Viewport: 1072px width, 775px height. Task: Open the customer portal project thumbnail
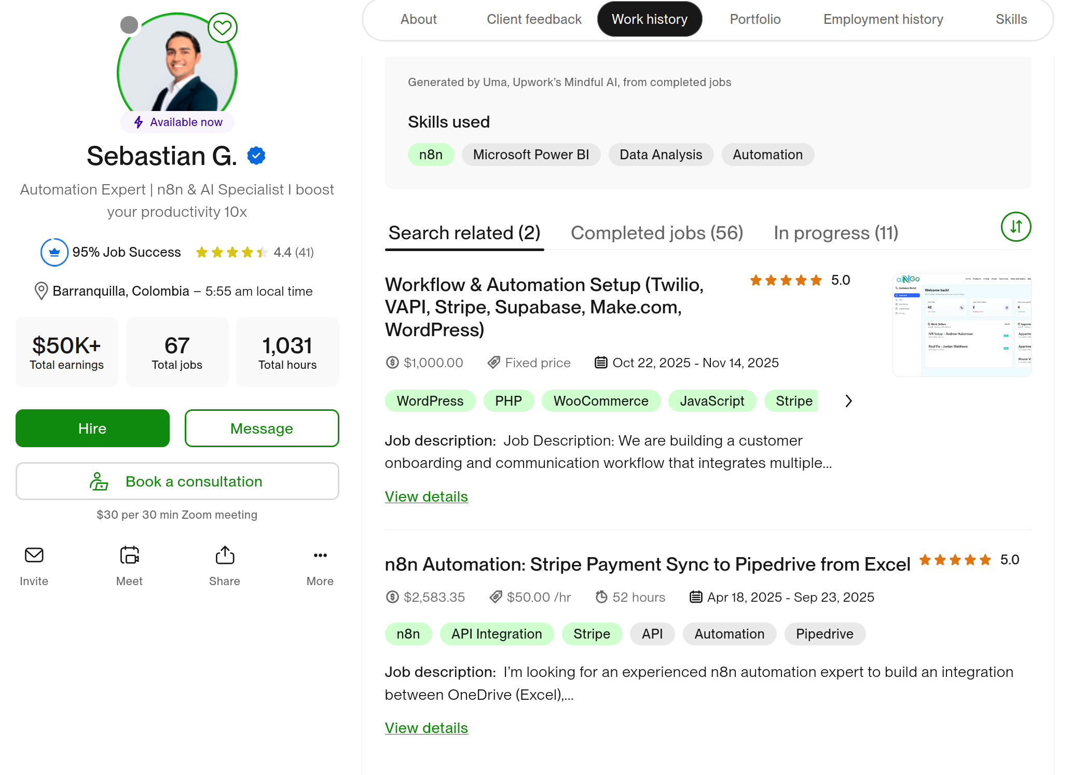tap(961, 325)
